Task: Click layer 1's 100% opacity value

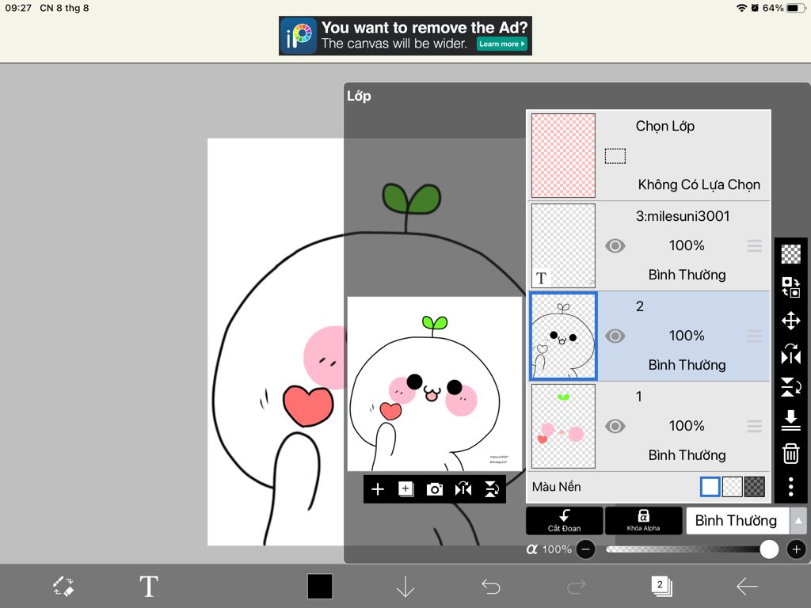Action: (687, 426)
